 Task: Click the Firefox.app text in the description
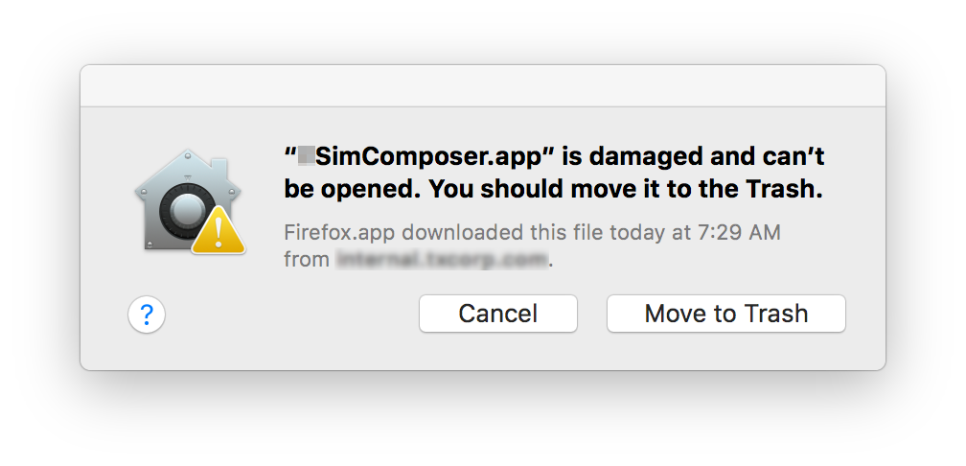pos(329,233)
